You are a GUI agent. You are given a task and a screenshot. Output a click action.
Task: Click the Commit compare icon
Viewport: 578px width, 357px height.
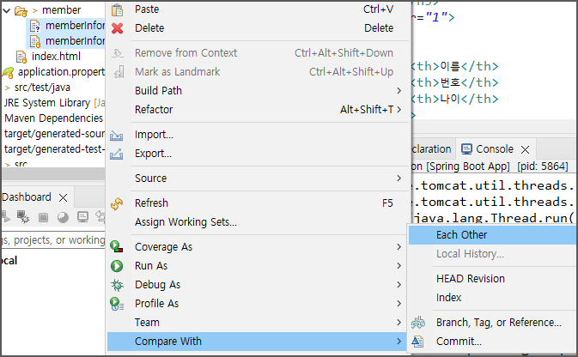point(417,342)
